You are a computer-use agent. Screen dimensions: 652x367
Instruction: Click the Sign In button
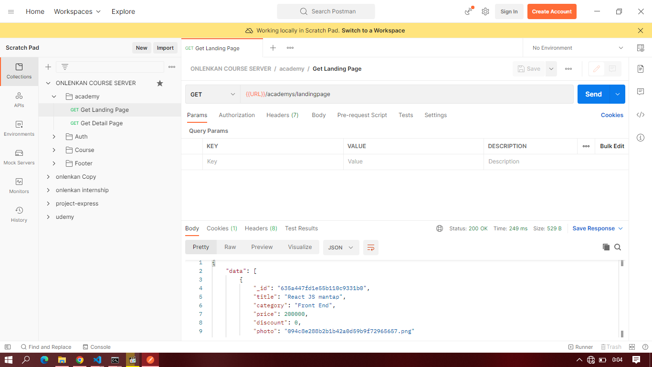tap(509, 11)
